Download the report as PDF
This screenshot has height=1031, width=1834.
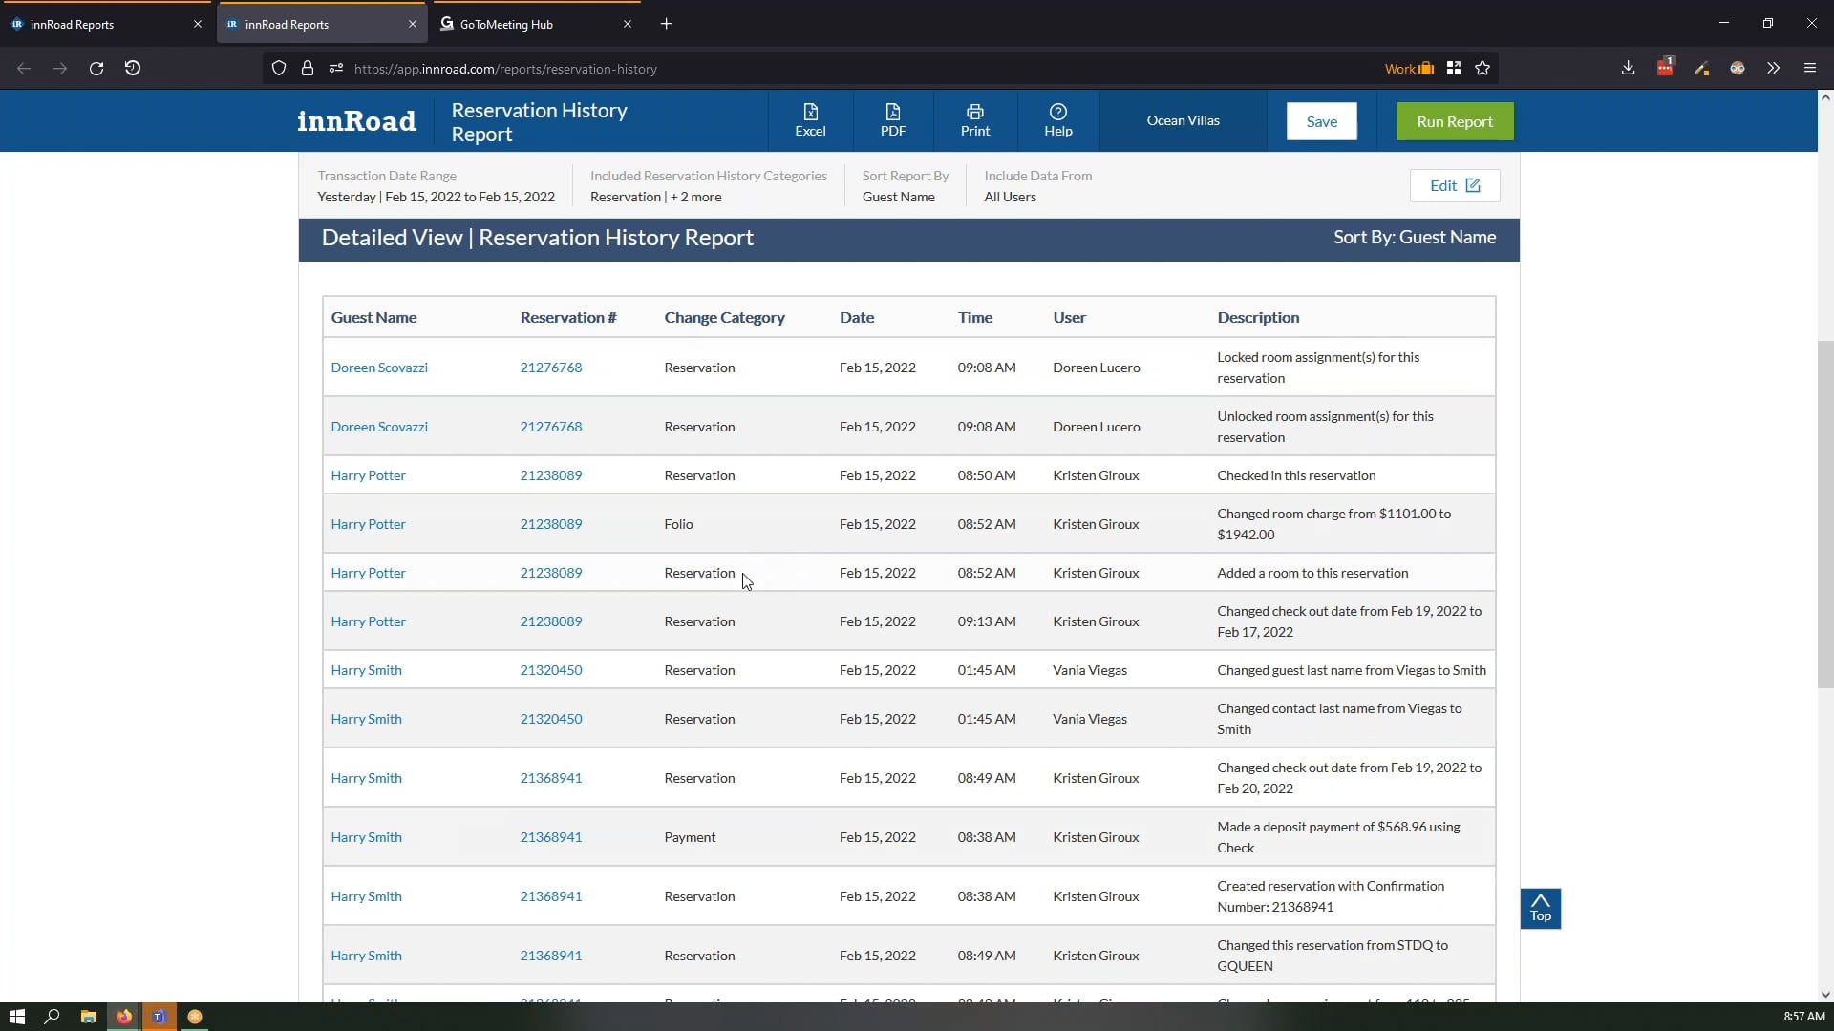point(892,120)
